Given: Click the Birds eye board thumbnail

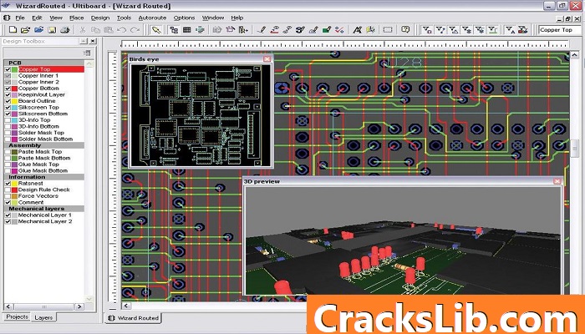Looking at the screenshot, I should click(x=201, y=115).
